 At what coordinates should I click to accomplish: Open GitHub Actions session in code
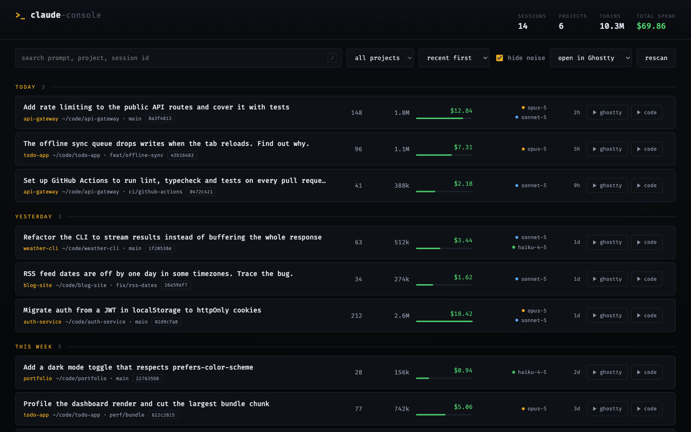[x=646, y=185]
